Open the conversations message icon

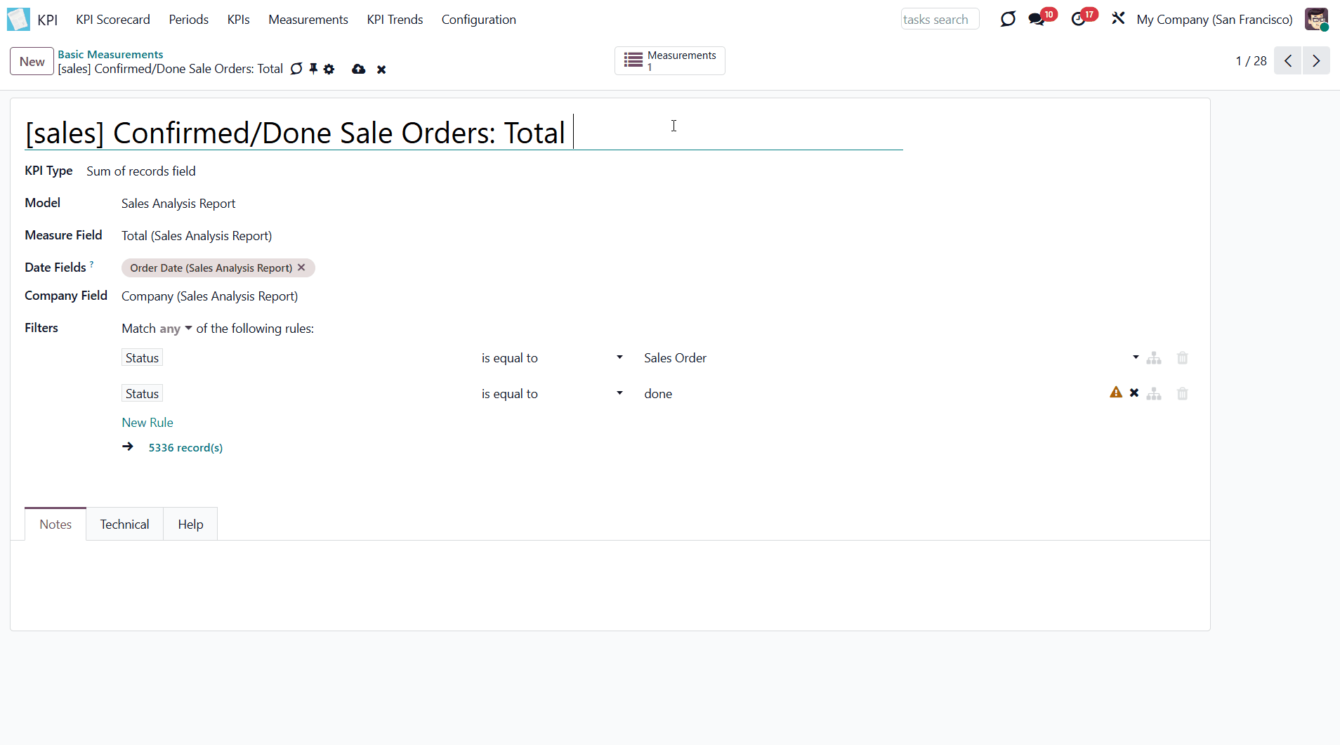tap(1037, 19)
